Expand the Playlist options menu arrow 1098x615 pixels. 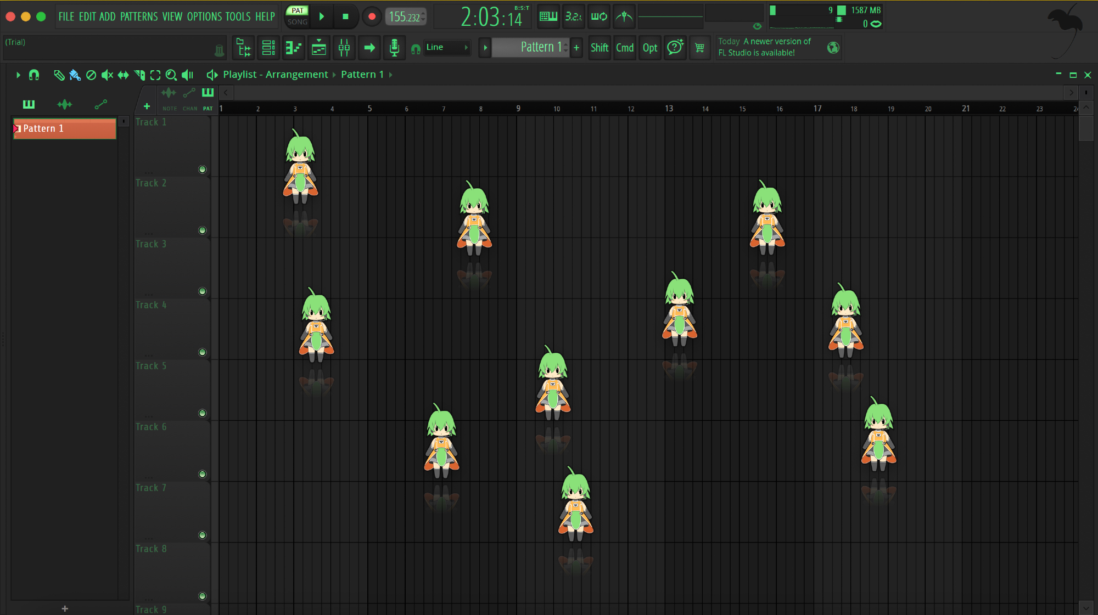click(x=18, y=75)
